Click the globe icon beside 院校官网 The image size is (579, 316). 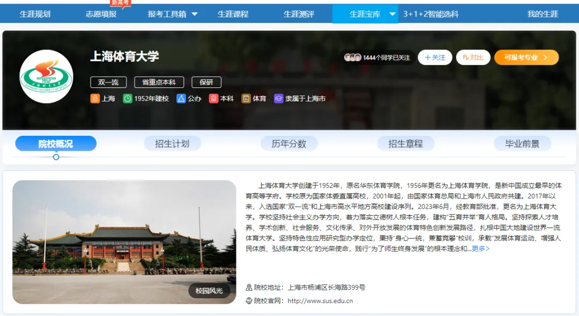pos(249,301)
